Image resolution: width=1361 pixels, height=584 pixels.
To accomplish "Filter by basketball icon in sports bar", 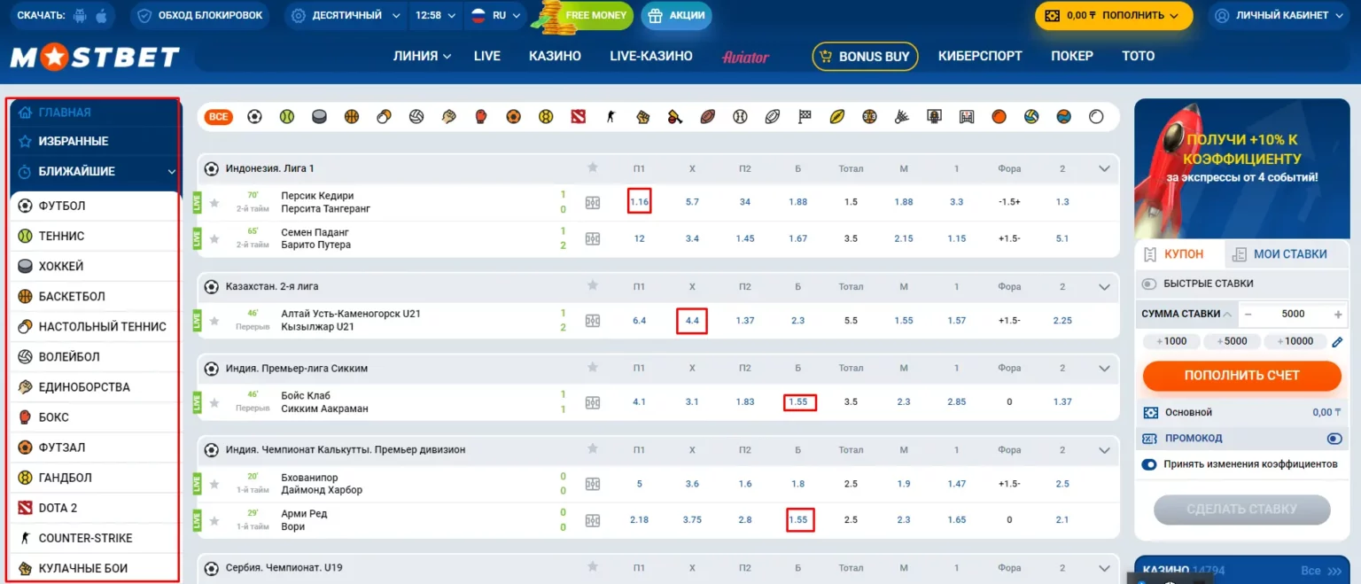I will [x=352, y=116].
